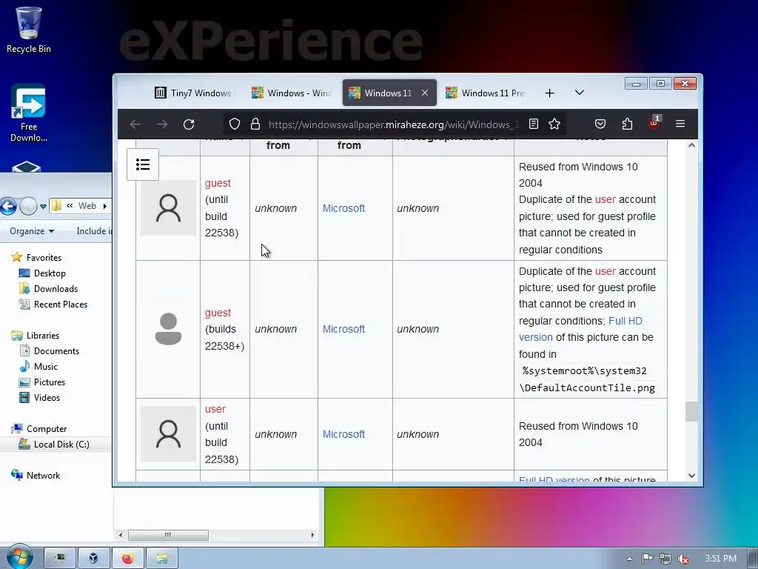Image resolution: width=758 pixels, height=569 pixels.
Task: List all tabs dropdown arrow
Action: 580,93
